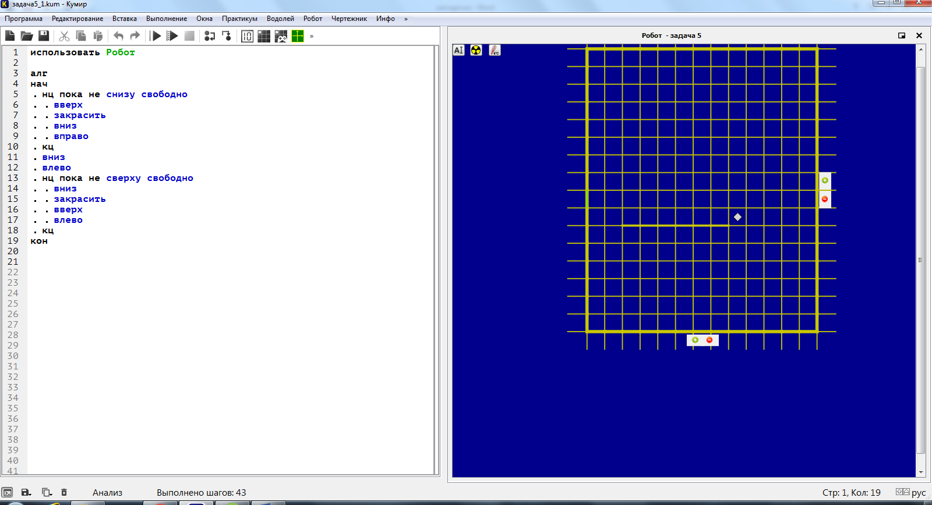The height and width of the screenshot is (505, 932).
Task: Open the Практикум menu
Action: pyautogui.click(x=239, y=19)
